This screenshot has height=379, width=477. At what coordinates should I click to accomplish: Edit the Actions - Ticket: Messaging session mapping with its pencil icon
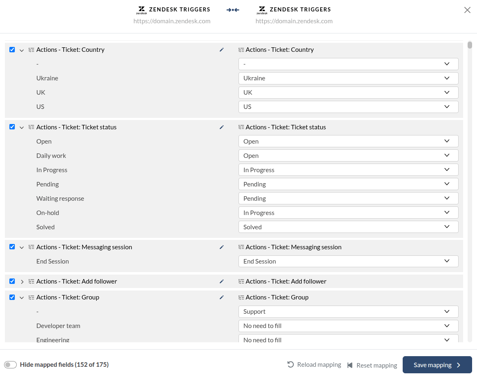click(x=221, y=247)
